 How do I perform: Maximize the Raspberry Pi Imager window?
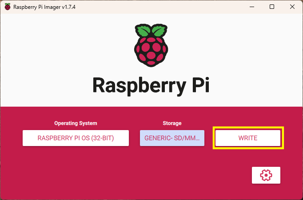272,7
